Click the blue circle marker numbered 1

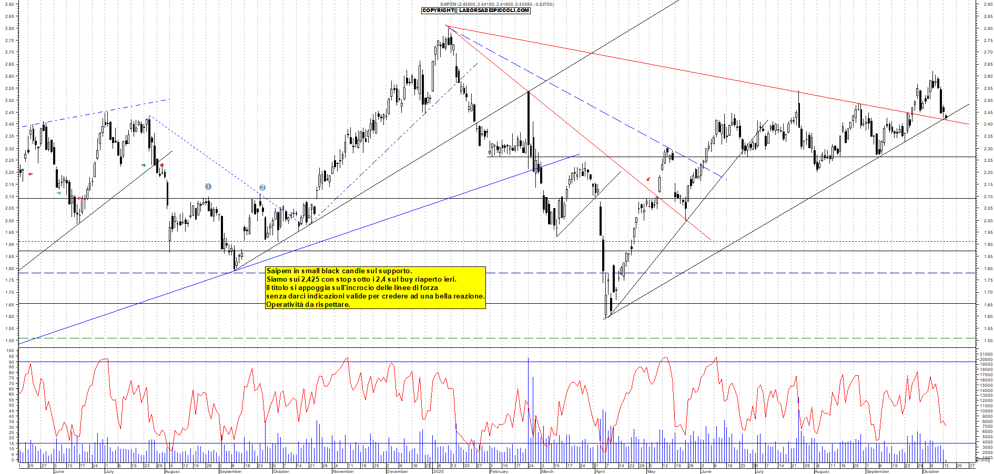208,187
